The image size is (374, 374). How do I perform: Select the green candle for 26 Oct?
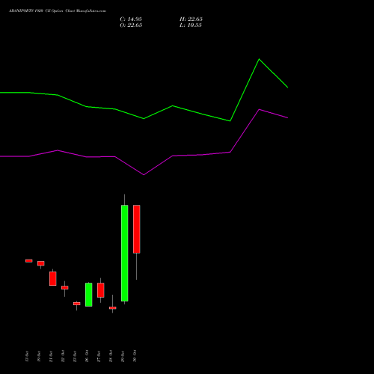pyautogui.click(x=89, y=295)
